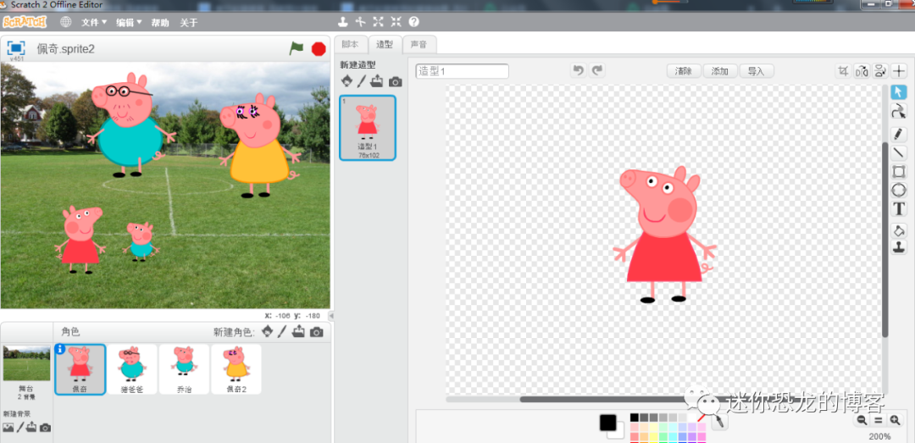Select the crop tool in paint editor

843,71
